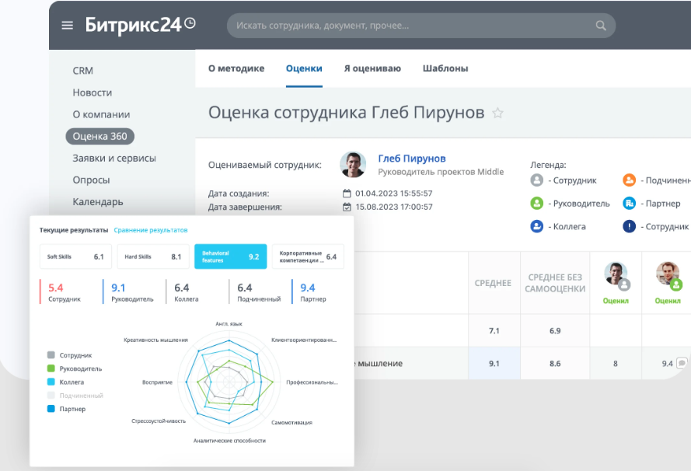Viewport: 691px width, 471px height.
Task: Click the second evaluator avatar with green badge
Action: click(x=668, y=275)
